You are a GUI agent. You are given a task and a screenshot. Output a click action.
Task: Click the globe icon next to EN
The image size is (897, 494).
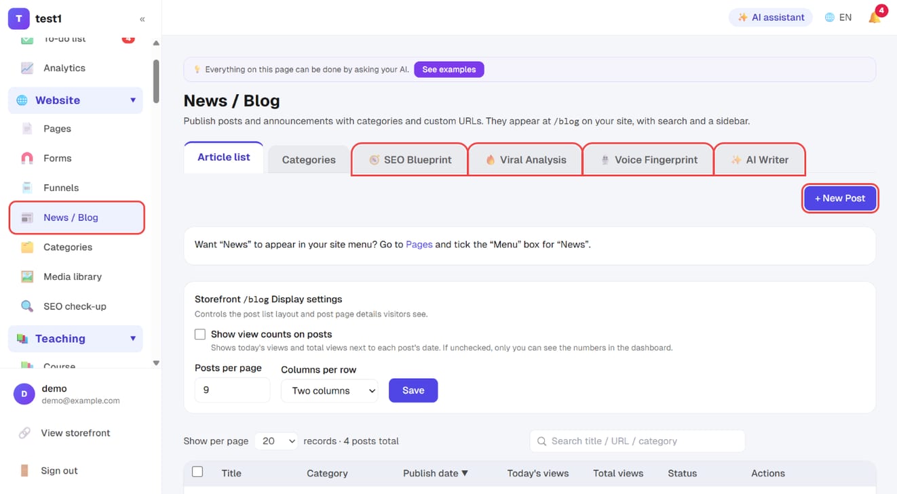(x=829, y=18)
